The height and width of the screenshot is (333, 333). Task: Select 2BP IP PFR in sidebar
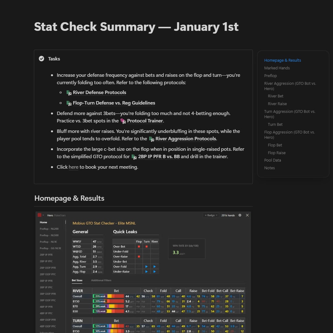pos(46,255)
